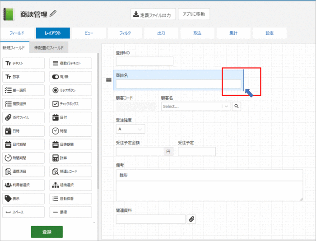This screenshot has height=241, width=316.
Task: Click the paperclip button for 関連資料
Action: pyautogui.click(x=191, y=219)
